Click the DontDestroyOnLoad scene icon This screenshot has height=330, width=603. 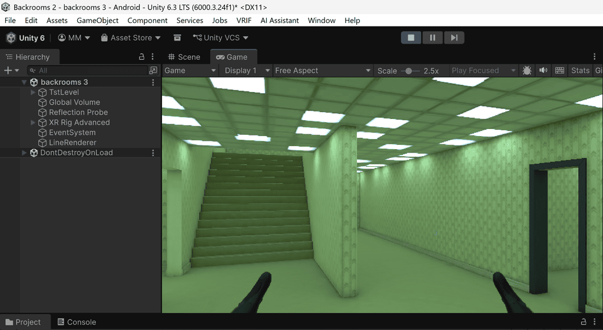pyautogui.click(x=34, y=153)
